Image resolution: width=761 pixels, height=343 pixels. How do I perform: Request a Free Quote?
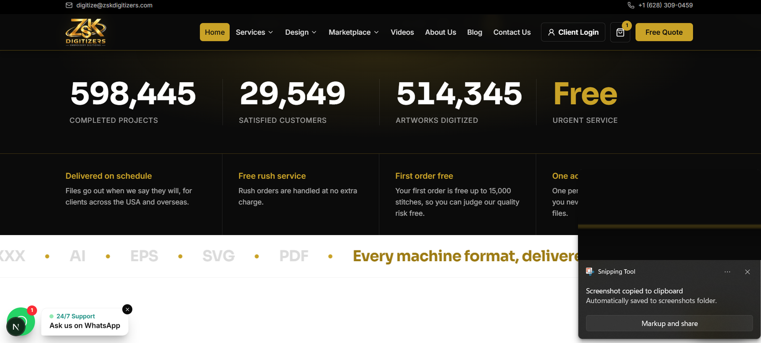pos(664,32)
